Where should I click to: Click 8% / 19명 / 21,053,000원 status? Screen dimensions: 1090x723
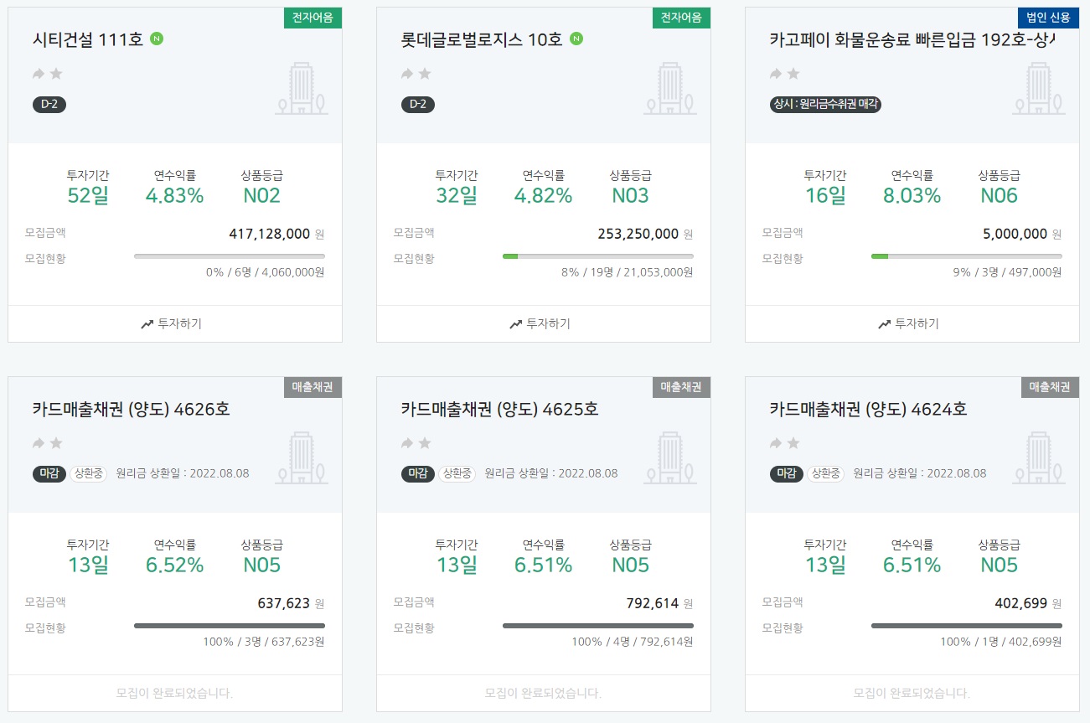627,272
